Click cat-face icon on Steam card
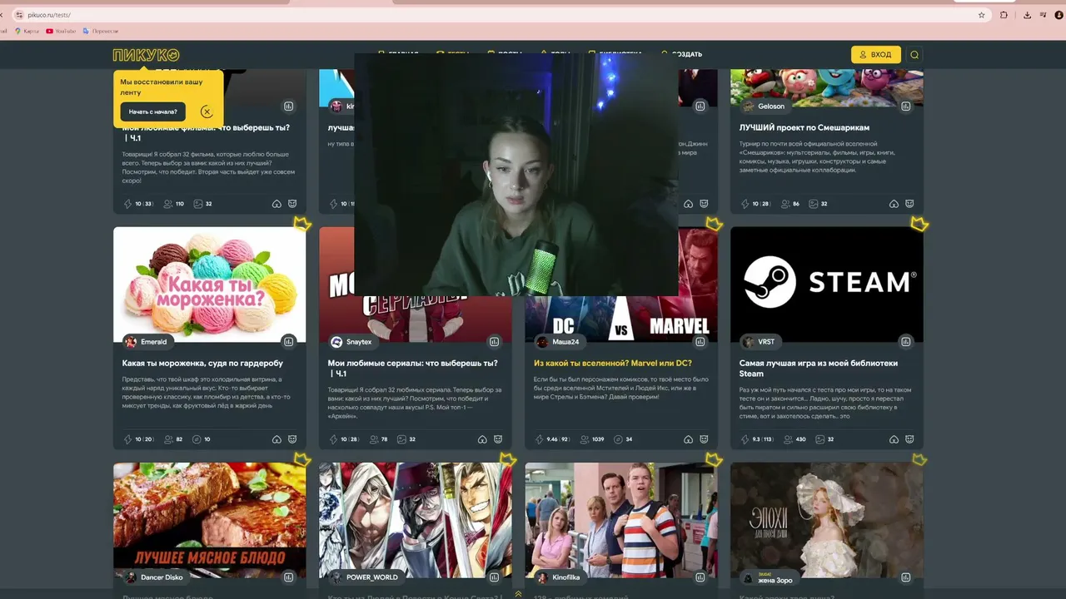The height and width of the screenshot is (599, 1066). tap(909, 439)
